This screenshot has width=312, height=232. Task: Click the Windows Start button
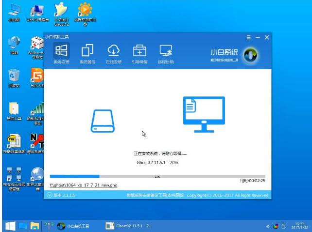click(10, 226)
